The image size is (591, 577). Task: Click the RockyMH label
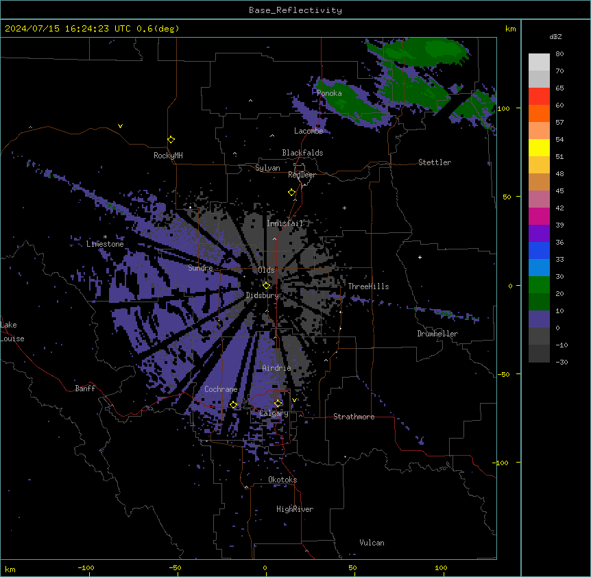168,156
